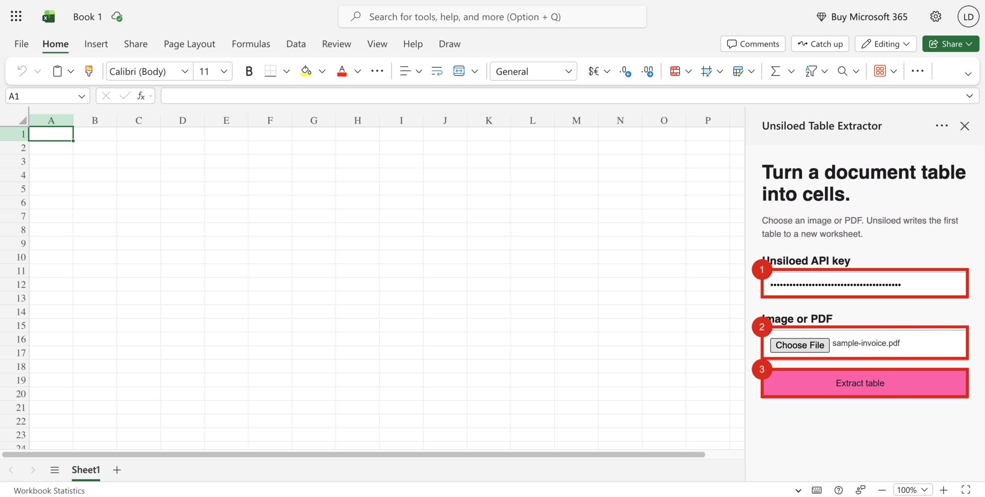Zoom out with minus button
Image resolution: width=985 pixels, height=497 pixels.
pyautogui.click(x=882, y=490)
